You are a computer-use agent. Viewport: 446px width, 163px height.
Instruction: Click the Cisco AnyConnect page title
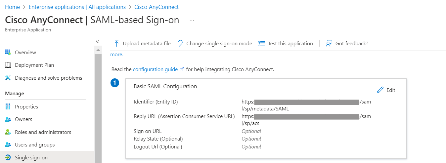[44, 20]
